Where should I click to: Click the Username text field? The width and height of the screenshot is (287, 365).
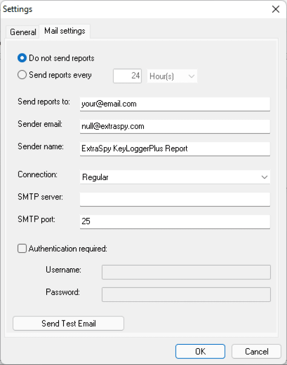coord(186,272)
